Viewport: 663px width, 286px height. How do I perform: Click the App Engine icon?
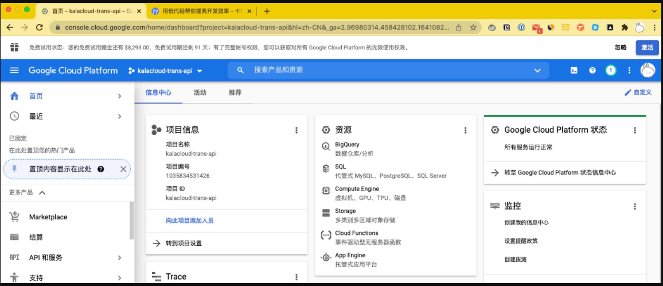tap(326, 257)
